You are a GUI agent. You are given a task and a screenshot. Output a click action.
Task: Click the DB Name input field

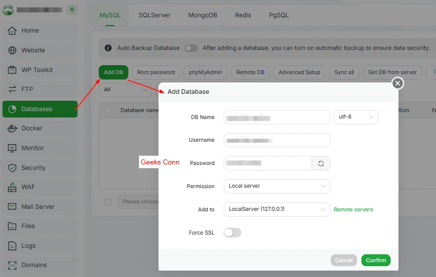[x=277, y=117]
